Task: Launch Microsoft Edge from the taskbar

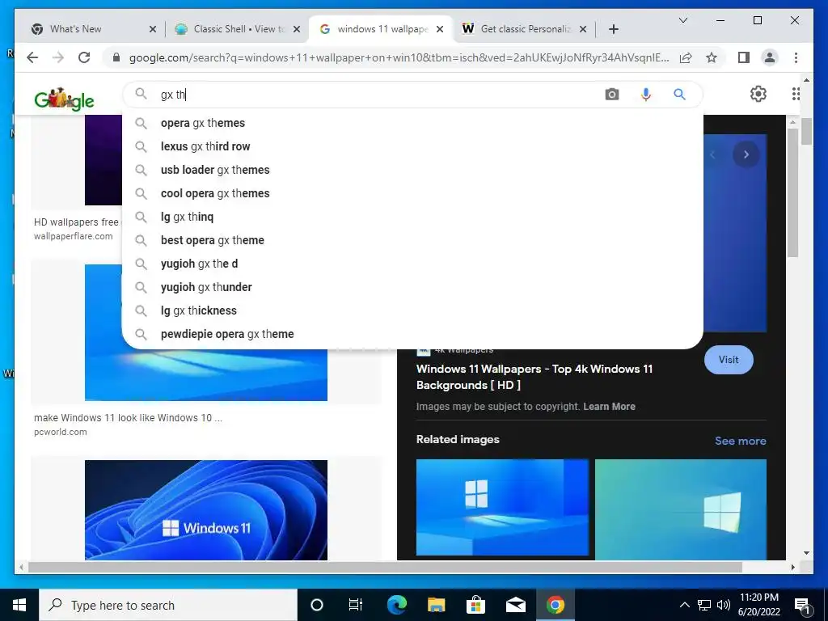Action: (396, 605)
